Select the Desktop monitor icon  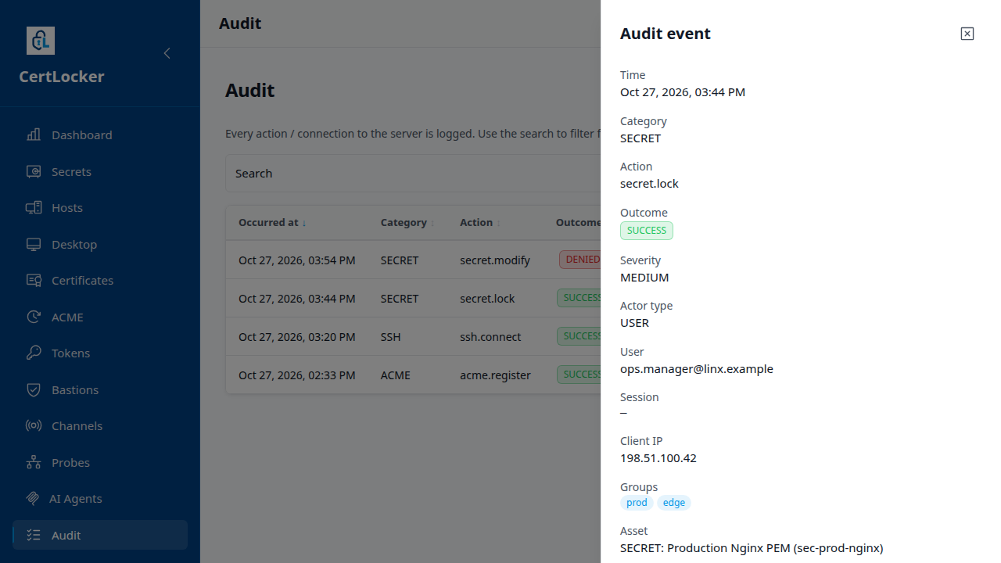[34, 244]
